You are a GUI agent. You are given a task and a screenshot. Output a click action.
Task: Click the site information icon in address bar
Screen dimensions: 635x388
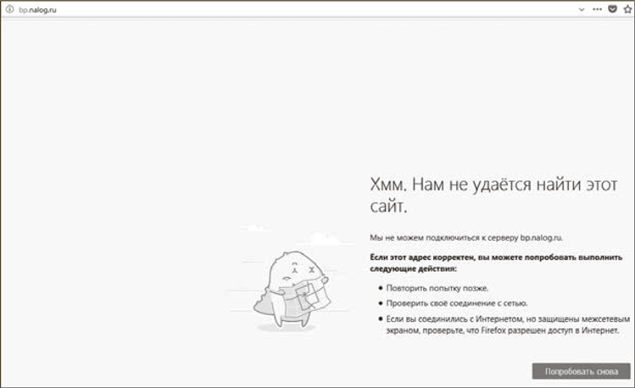point(7,8)
